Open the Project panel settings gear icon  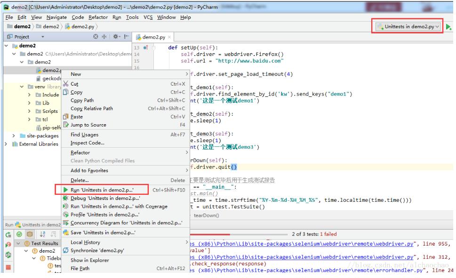click(116, 37)
